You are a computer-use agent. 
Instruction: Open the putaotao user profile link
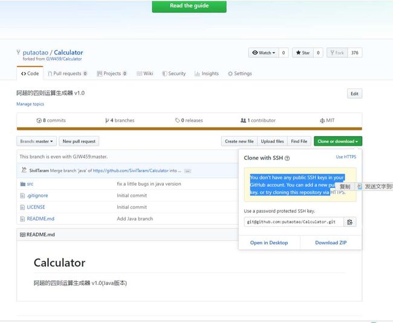point(35,53)
